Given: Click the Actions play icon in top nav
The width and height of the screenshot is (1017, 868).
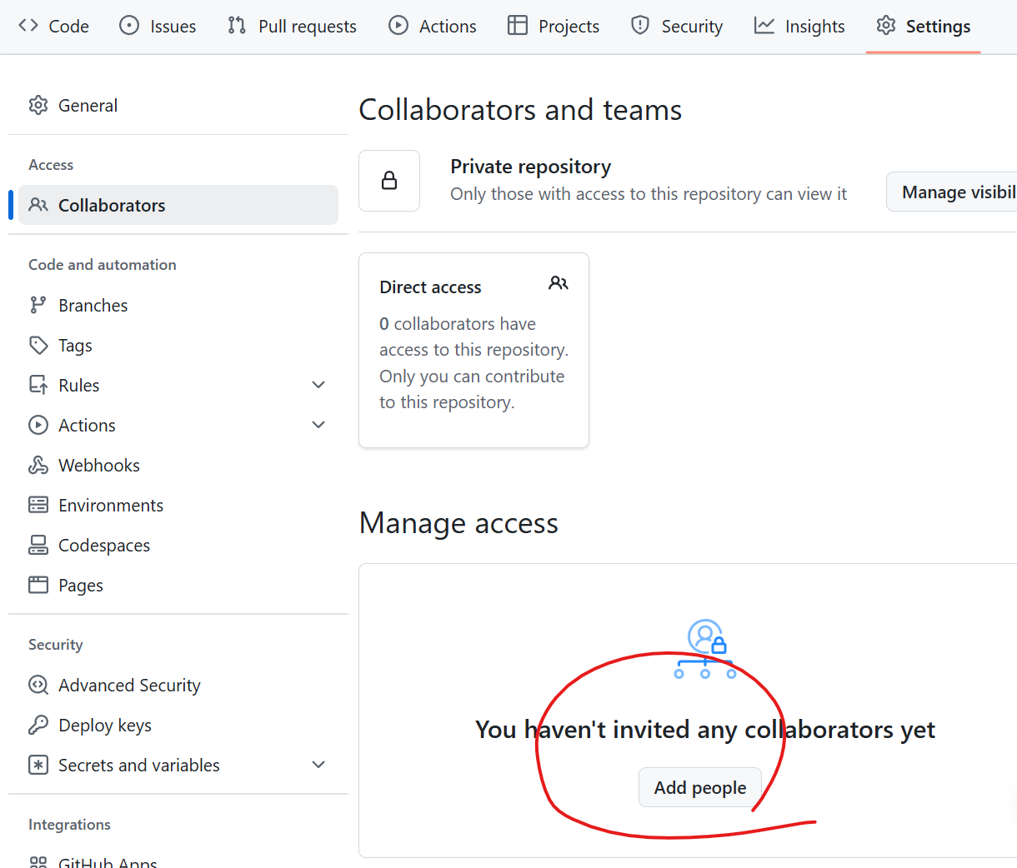Looking at the screenshot, I should tap(398, 25).
